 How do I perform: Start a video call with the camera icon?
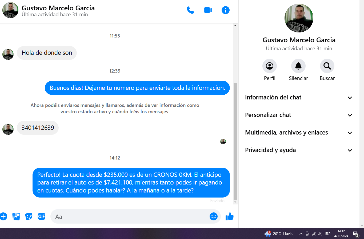[208, 10]
